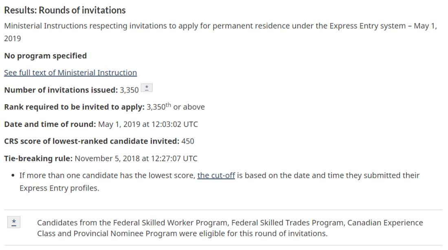
Task: Click the footnote asterisk beside 3,350 invitations
Action: click(147, 88)
